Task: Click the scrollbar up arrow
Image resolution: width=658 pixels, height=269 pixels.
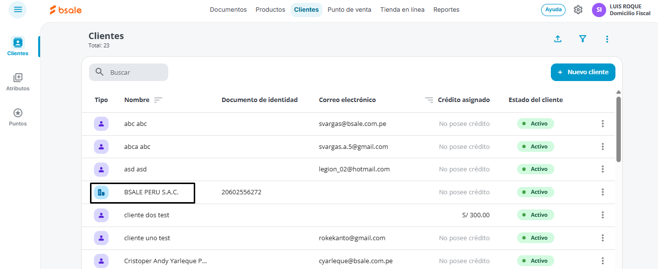Action: click(618, 92)
